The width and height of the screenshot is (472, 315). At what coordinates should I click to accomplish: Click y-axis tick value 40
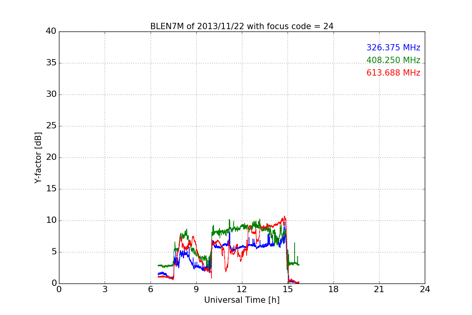[x=51, y=31]
